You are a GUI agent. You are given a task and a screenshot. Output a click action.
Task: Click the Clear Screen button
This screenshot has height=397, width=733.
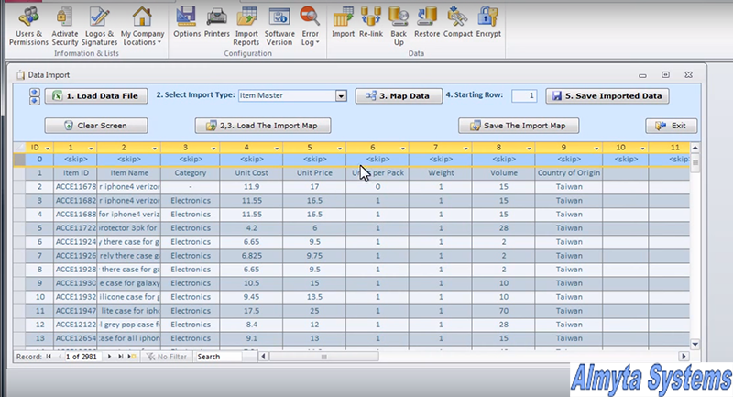95,126
